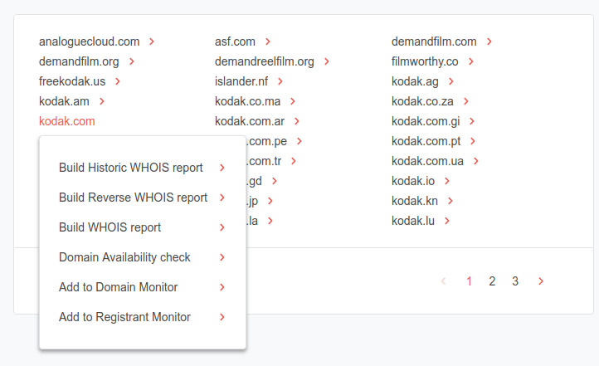
Task: Select the demandfilm.org domain
Action: coord(79,61)
